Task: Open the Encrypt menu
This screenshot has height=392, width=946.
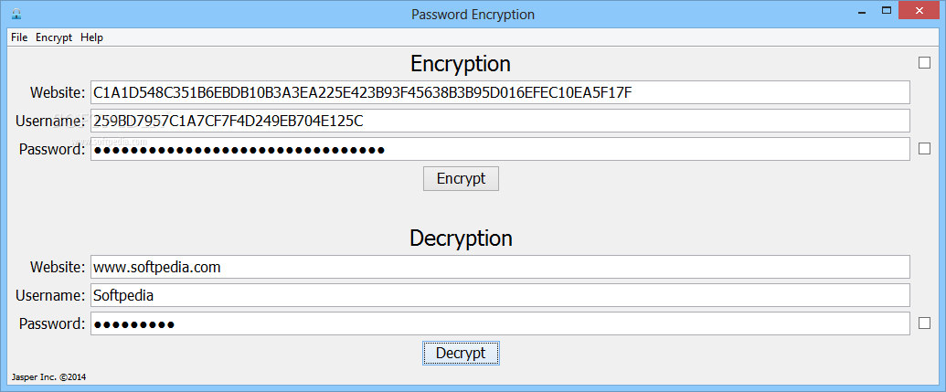Action: 54,37
